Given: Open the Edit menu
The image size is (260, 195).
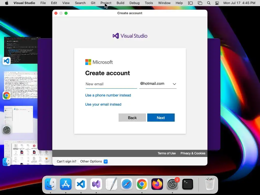Looking at the screenshot, I should (54, 3).
